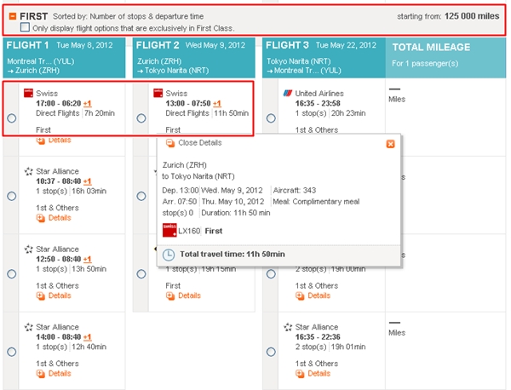Click 'Total travel time: 11h 50min' text

[233, 254]
